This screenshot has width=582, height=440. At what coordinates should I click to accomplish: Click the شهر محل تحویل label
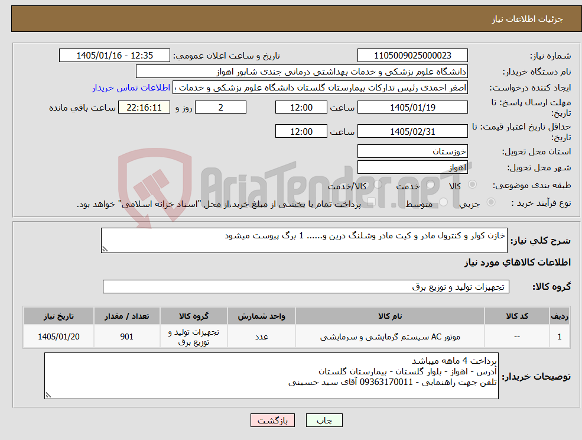[x=539, y=167]
